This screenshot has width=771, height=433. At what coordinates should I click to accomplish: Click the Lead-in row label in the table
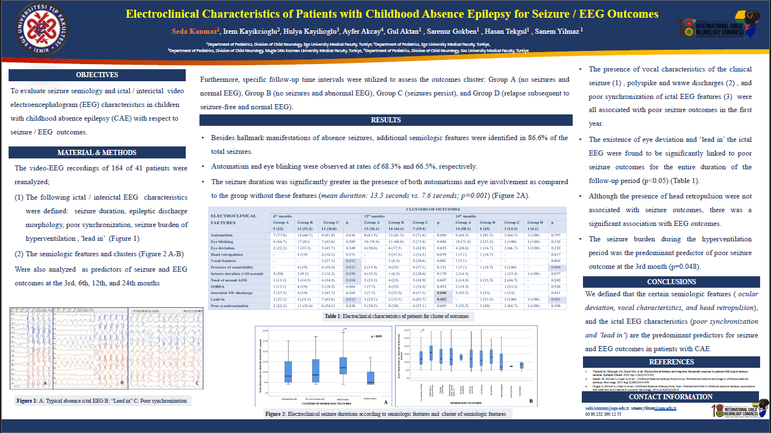[217, 299]
